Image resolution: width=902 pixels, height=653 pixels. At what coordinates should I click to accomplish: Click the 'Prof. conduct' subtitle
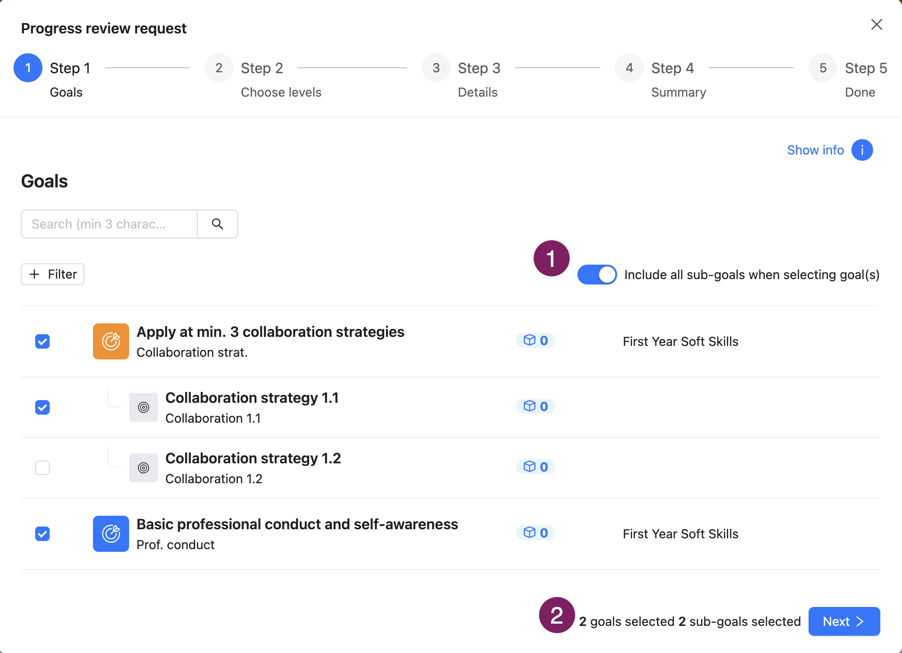coord(176,545)
